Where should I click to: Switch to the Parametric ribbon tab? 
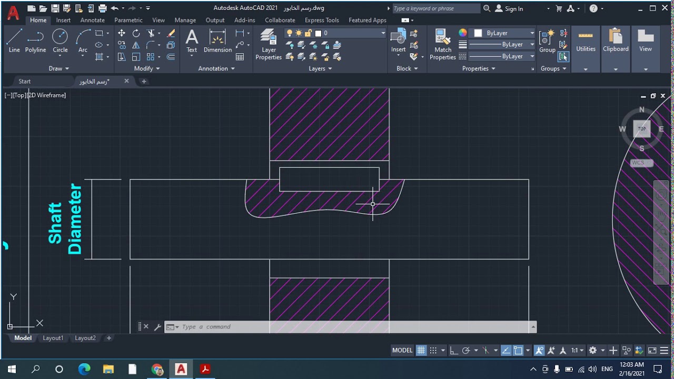pos(128,20)
